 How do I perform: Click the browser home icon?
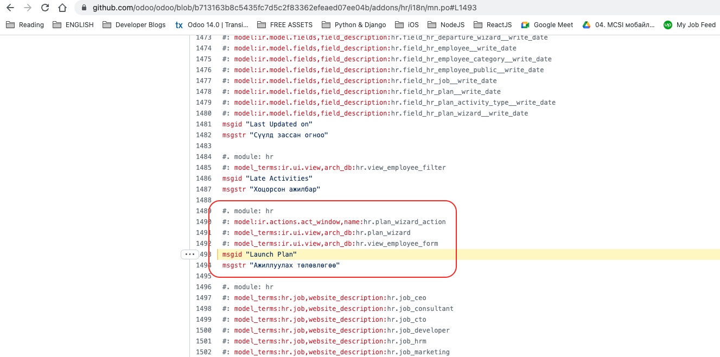62,8
